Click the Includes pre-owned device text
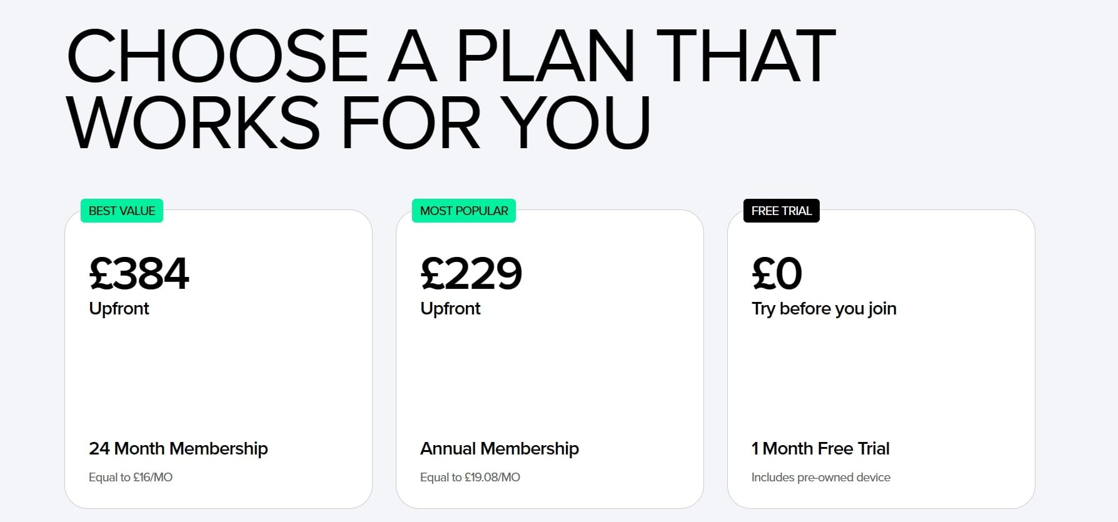 click(820, 477)
